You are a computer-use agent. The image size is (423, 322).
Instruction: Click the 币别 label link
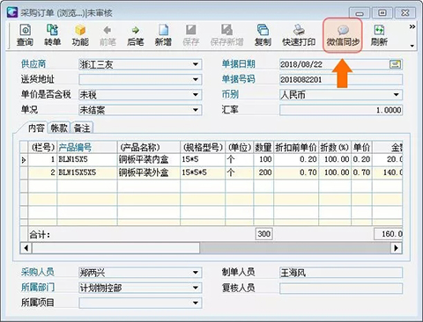coord(230,94)
